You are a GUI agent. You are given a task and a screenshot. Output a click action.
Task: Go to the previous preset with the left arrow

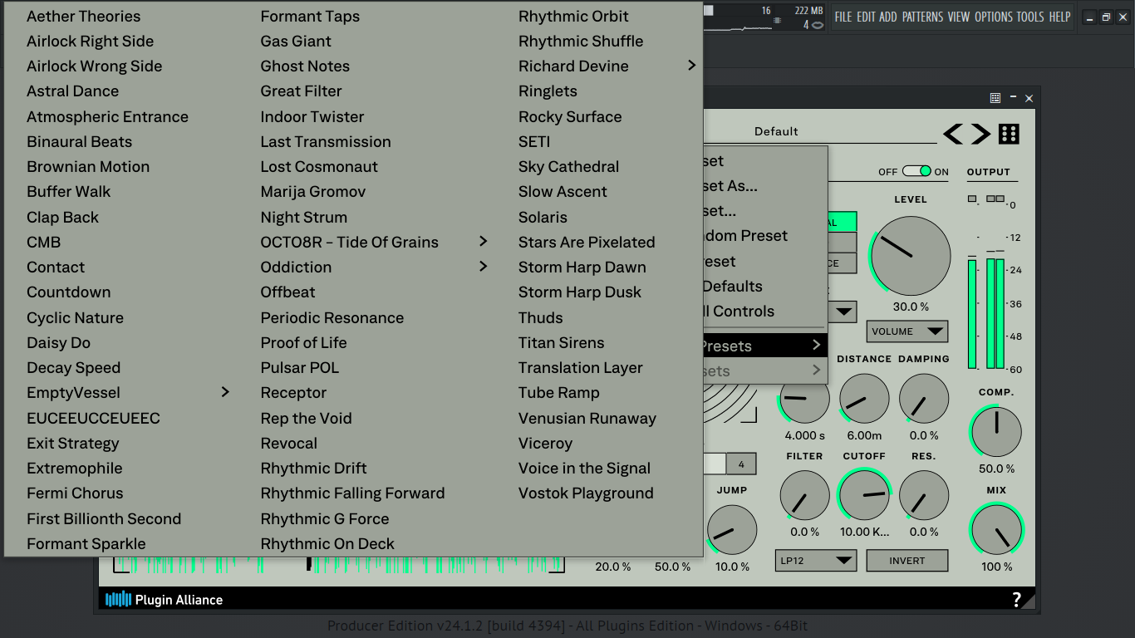pyautogui.click(x=953, y=134)
